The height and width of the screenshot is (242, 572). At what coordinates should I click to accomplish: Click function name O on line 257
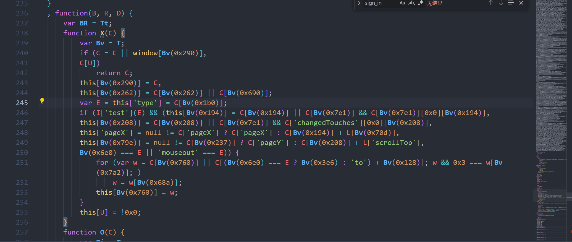pos(102,232)
